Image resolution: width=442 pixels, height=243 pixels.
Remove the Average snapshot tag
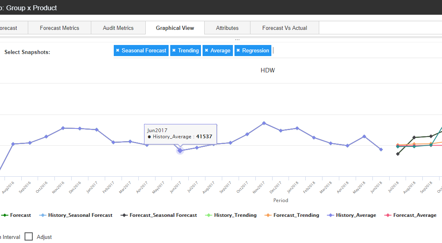point(206,51)
